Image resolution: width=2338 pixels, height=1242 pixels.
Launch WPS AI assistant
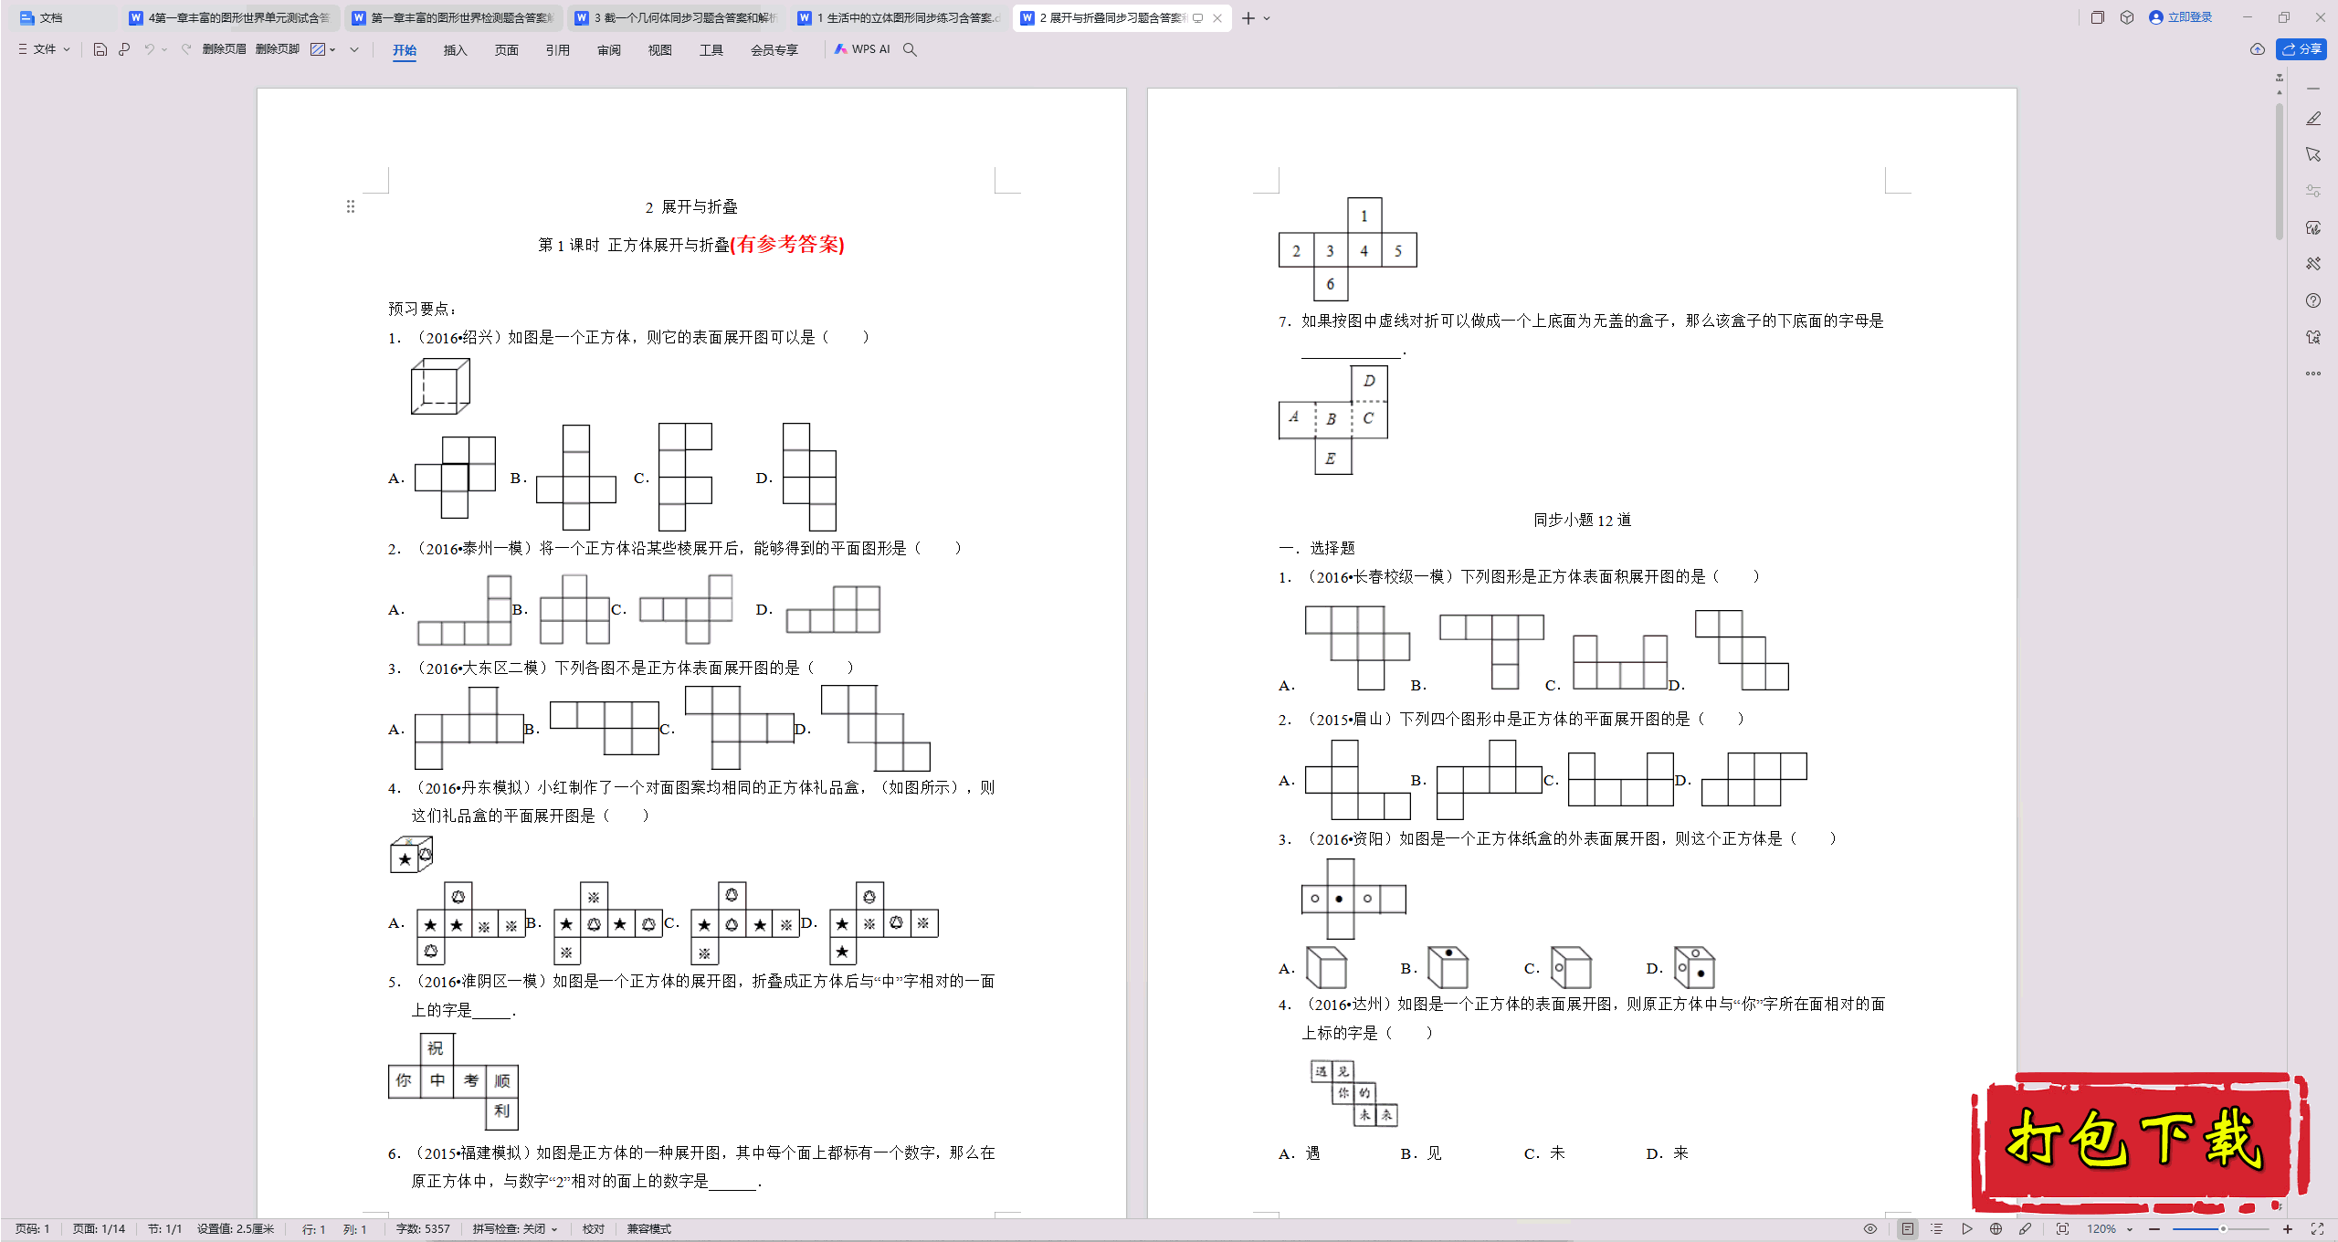[862, 49]
